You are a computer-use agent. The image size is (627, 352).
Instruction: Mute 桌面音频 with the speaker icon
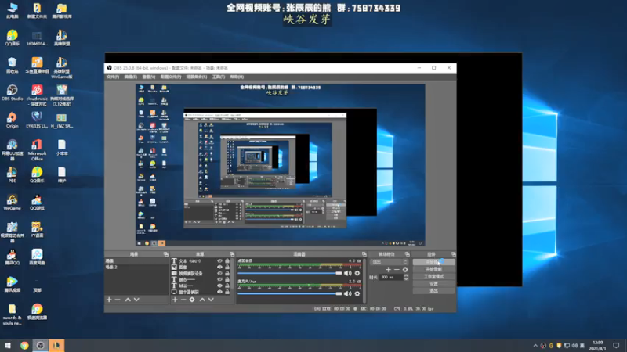[347, 273]
